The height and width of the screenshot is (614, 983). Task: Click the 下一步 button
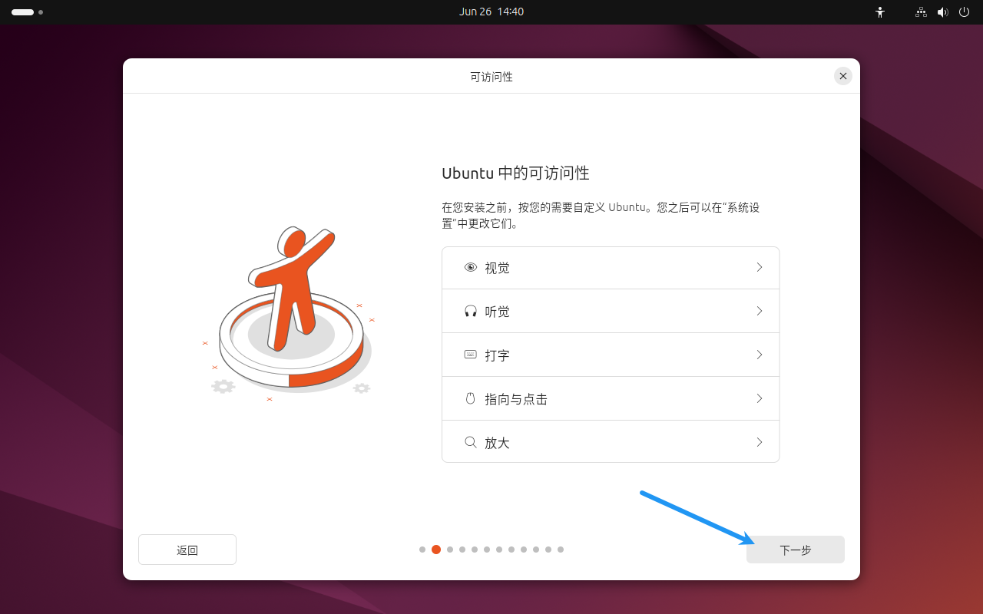(796, 550)
